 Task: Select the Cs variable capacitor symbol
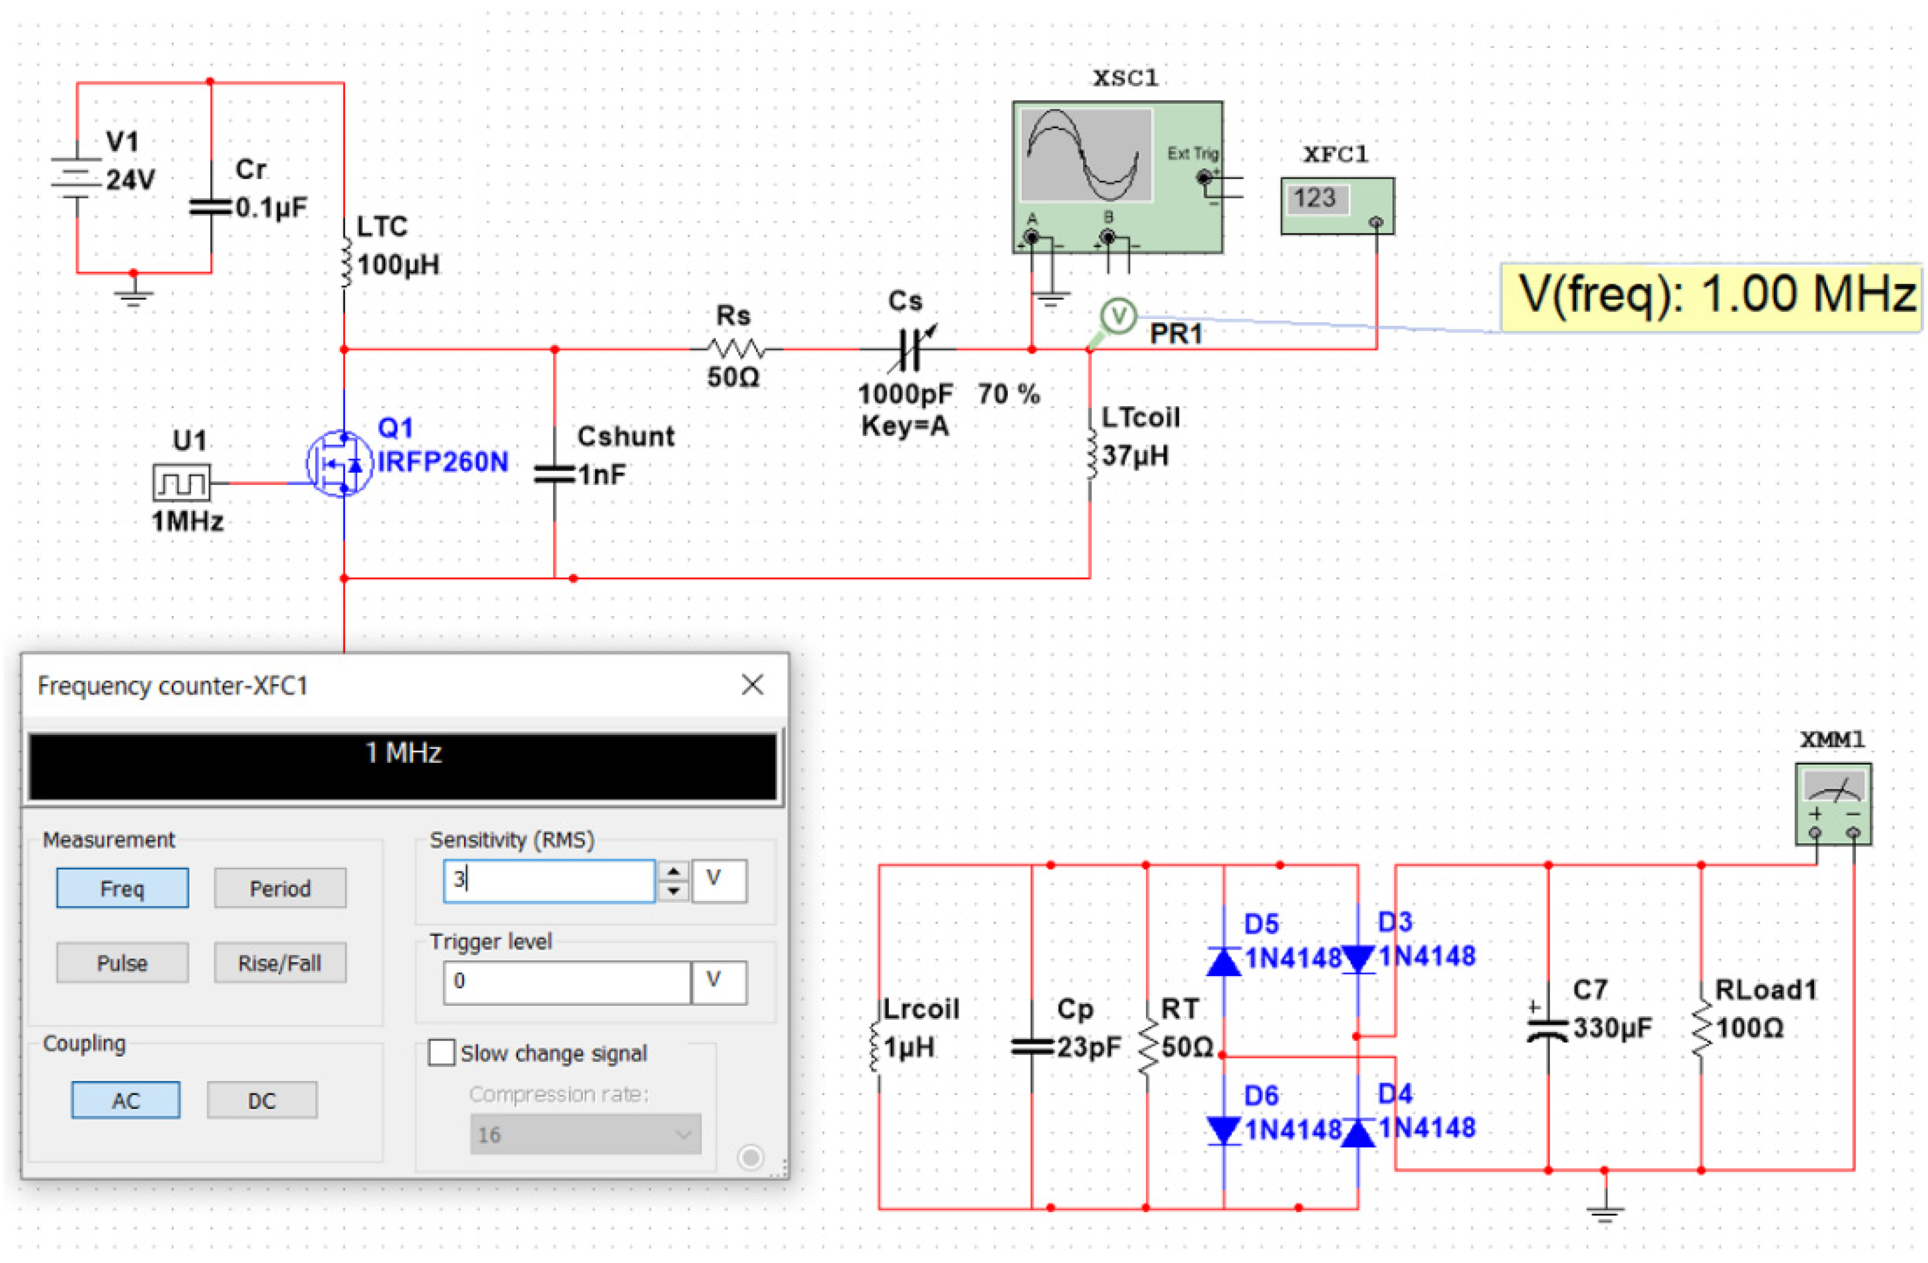(910, 349)
